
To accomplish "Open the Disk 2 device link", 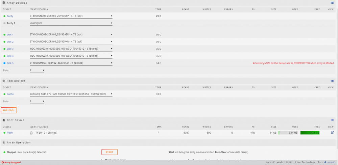I will tap(10, 42).
